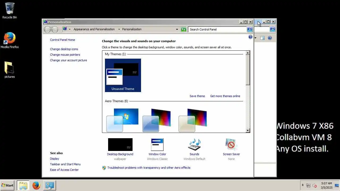Click the Personalization breadcrumb segment

click(132, 29)
